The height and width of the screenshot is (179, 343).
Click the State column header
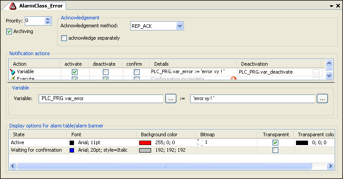tap(39, 134)
